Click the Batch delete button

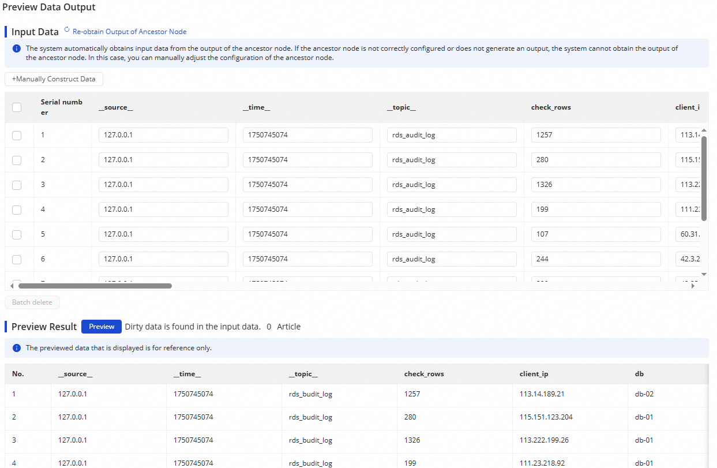(32, 302)
